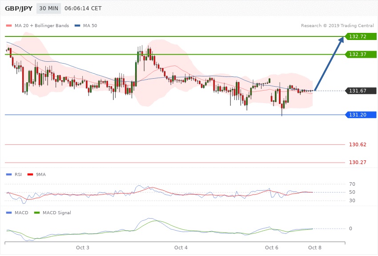Click the 131.20 blue pivot price tag
Screen dimensions: 378x256
tap(360, 115)
